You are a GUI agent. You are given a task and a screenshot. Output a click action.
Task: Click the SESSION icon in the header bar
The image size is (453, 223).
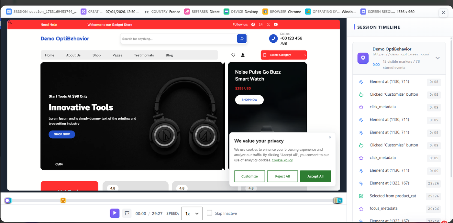pos(9,12)
